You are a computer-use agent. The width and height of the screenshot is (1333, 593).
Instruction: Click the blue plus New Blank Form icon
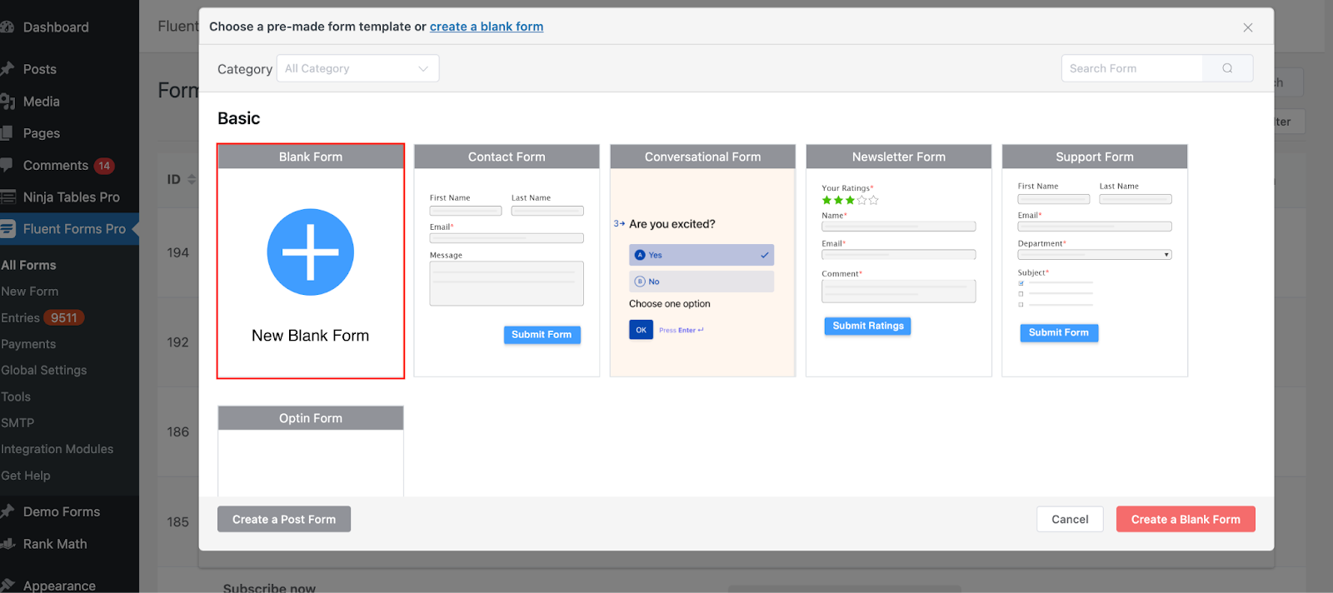310,252
